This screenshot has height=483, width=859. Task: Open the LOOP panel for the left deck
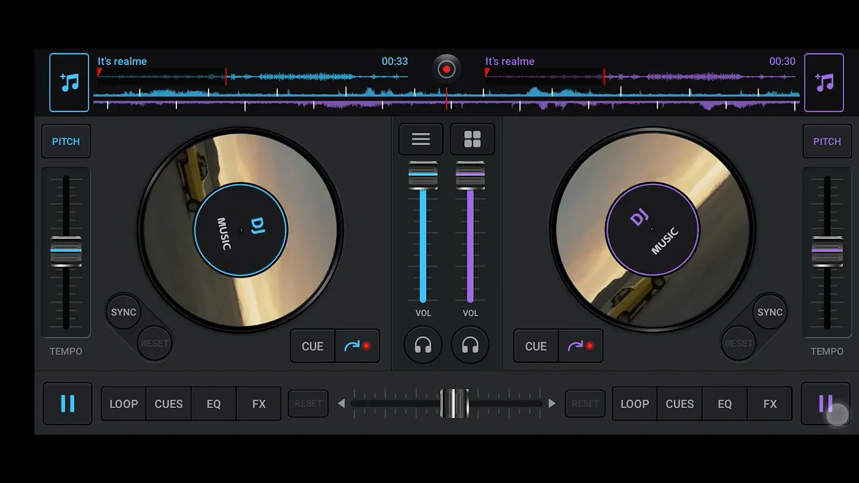coord(123,404)
